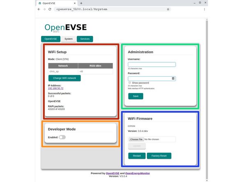Viewport: 243px width, 182px height.
Task: Save the administration credentials
Action: [x=135, y=96]
